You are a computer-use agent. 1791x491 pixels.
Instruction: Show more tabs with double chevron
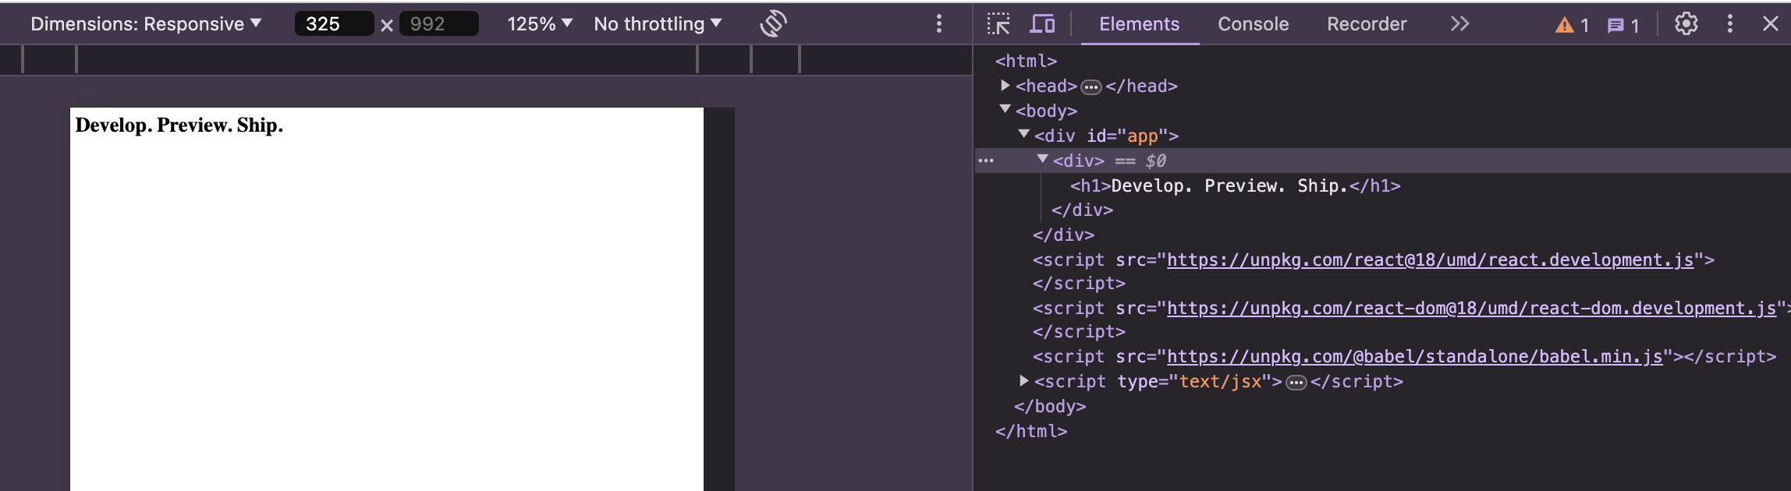[1459, 24]
